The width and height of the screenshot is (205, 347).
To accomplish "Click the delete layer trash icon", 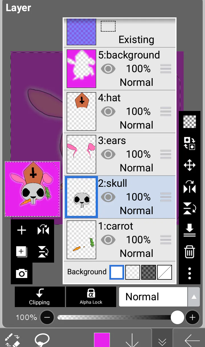I will tap(189, 252).
